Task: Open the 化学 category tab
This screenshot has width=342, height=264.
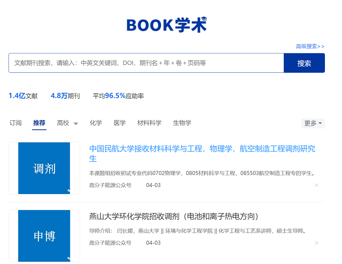Action: [96, 123]
